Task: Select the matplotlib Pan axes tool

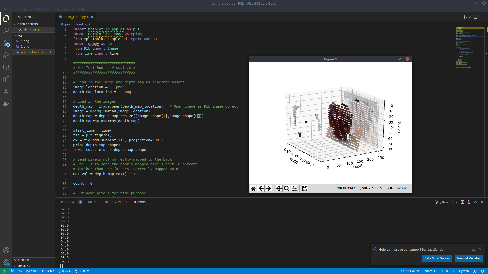Action: (x=279, y=189)
